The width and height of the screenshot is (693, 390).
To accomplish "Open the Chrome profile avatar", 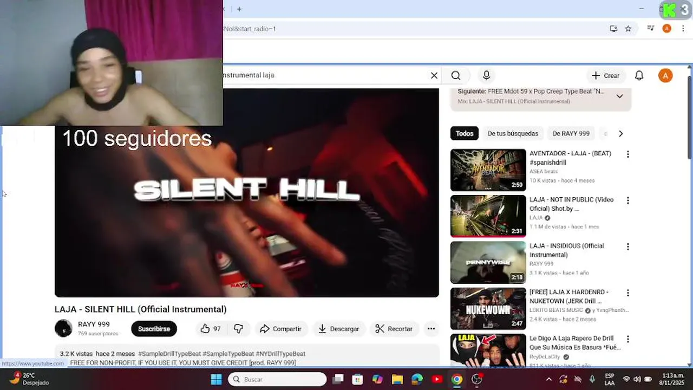I will tap(666, 29).
